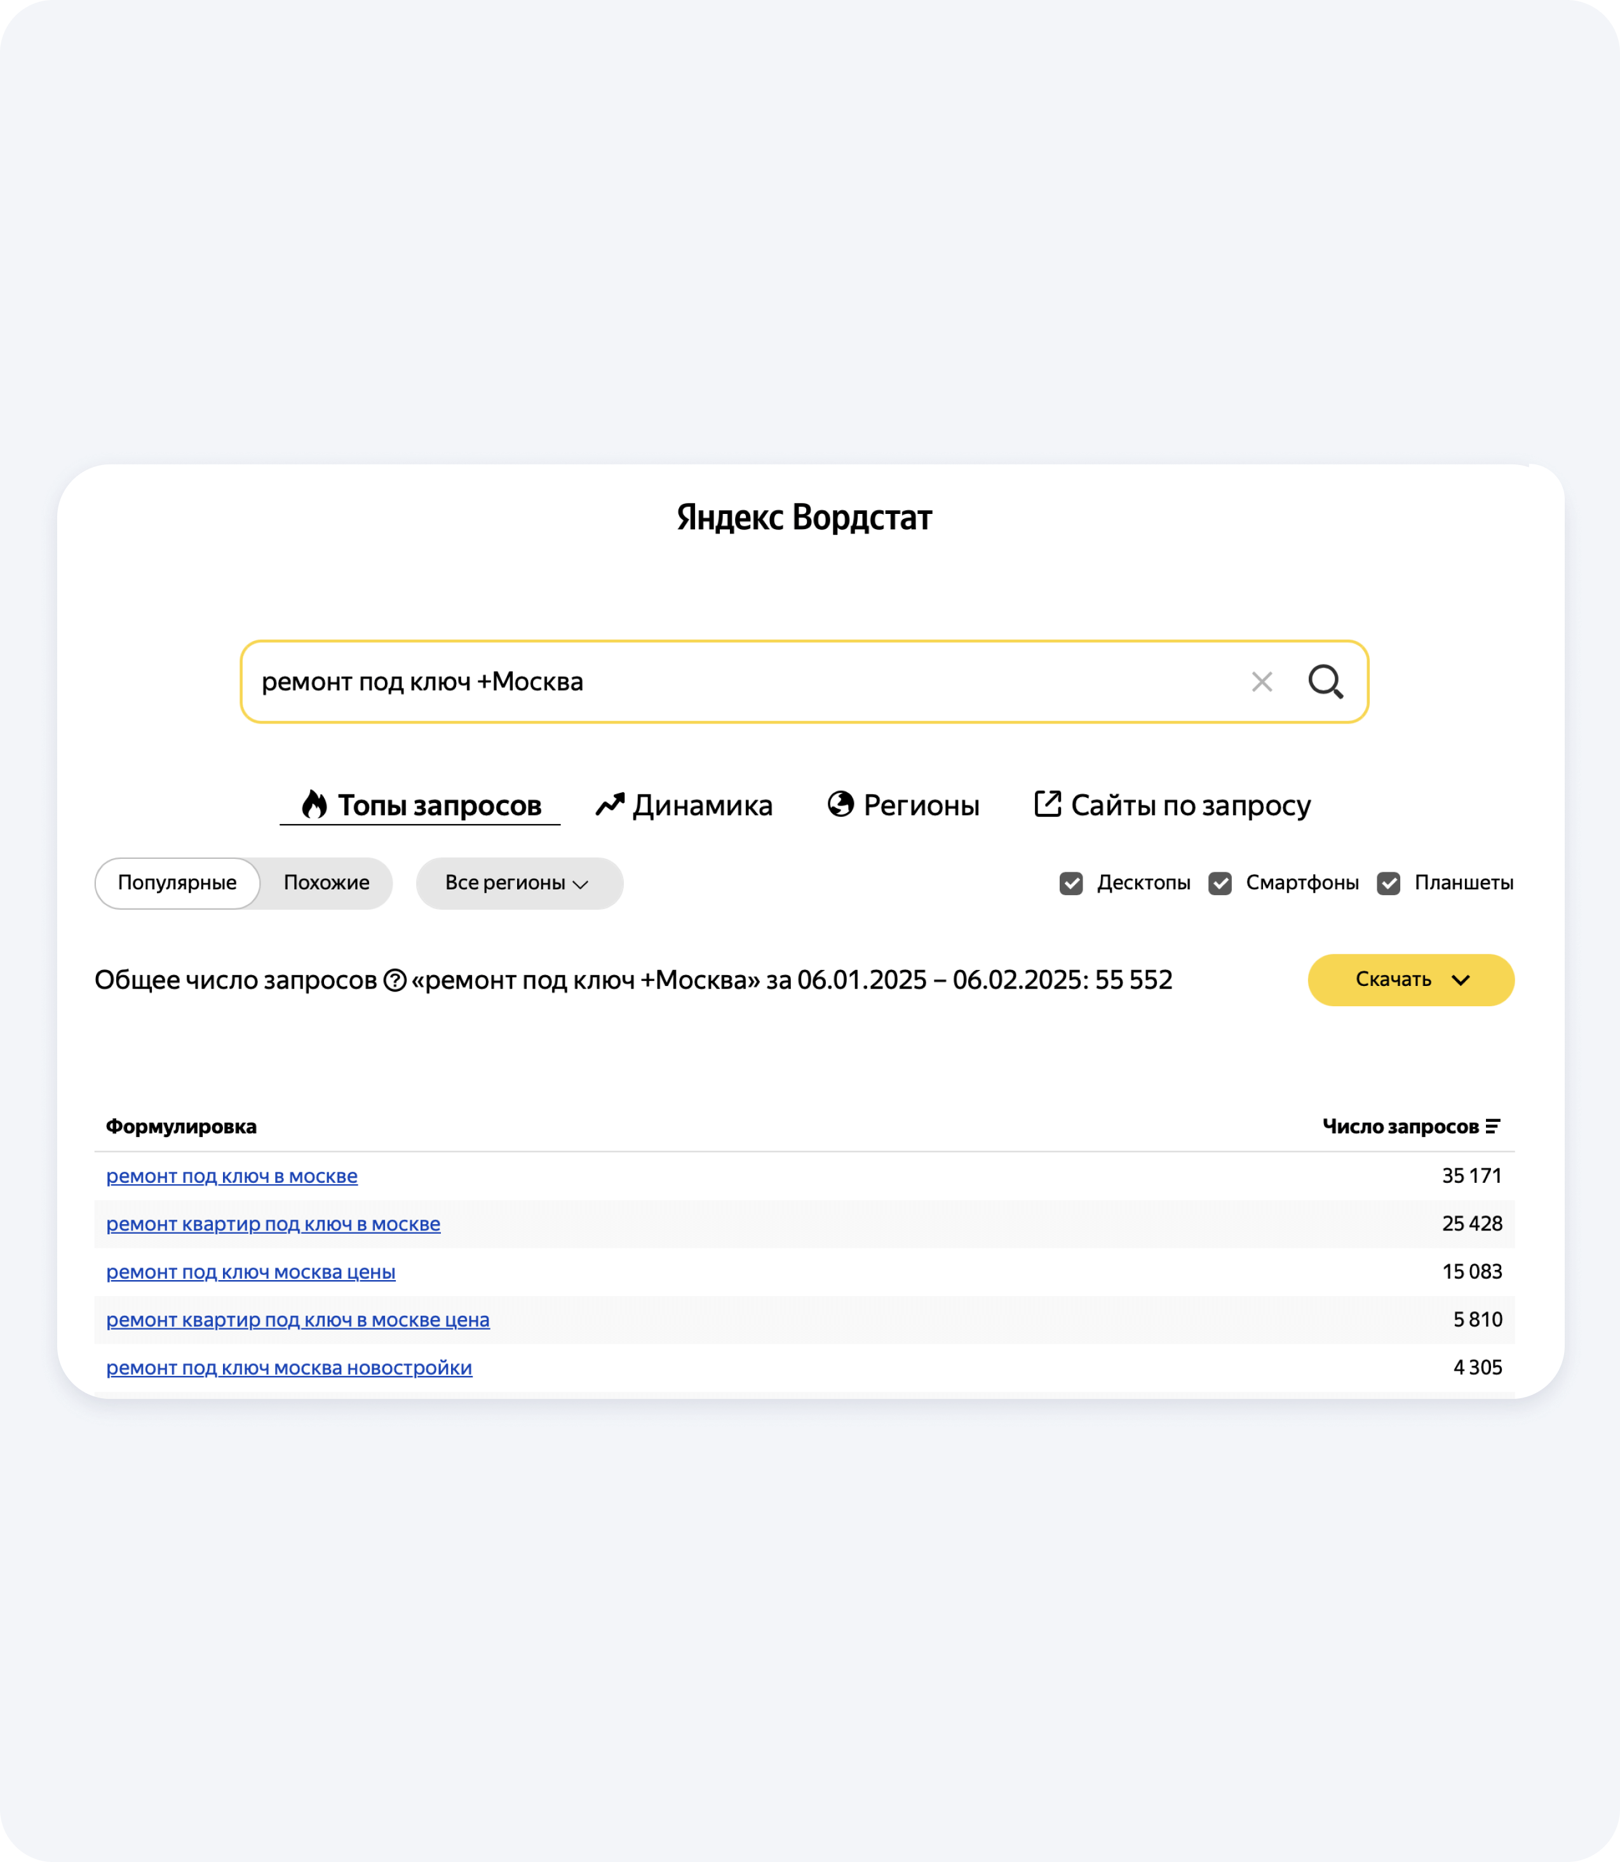Select the Популярные queries toggle
Screen dimensions: 1620x1862
pos(177,883)
